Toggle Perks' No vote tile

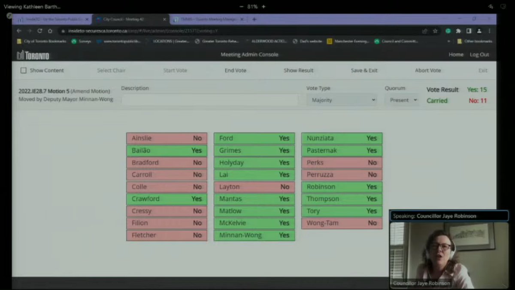tap(342, 163)
